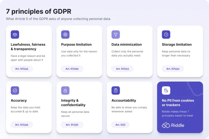Click the clipboard icon on Accountability card

116,90
